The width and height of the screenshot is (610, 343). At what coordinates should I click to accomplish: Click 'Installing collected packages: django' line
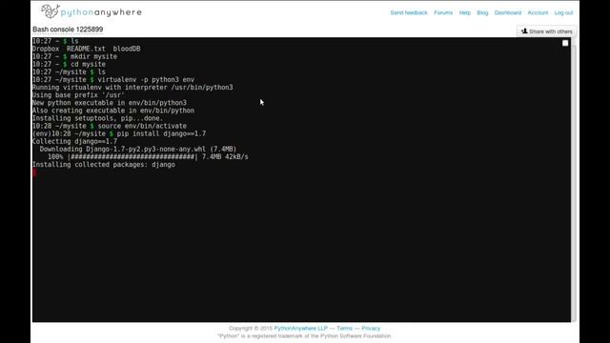(104, 165)
